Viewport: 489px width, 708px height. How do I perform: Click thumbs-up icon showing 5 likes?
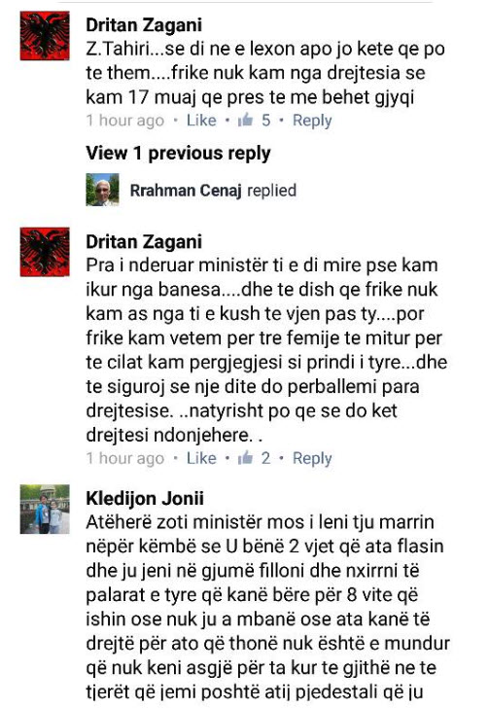point(245,121)
